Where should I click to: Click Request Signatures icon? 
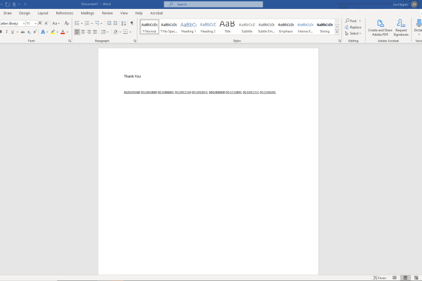(x=401, y=27)
